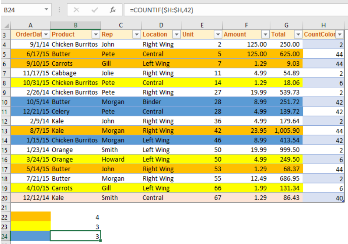Select row 13 header
Image resolution: width=348 pixels, height=244 pixels.
pyautogui.click(x=5, y=131)
